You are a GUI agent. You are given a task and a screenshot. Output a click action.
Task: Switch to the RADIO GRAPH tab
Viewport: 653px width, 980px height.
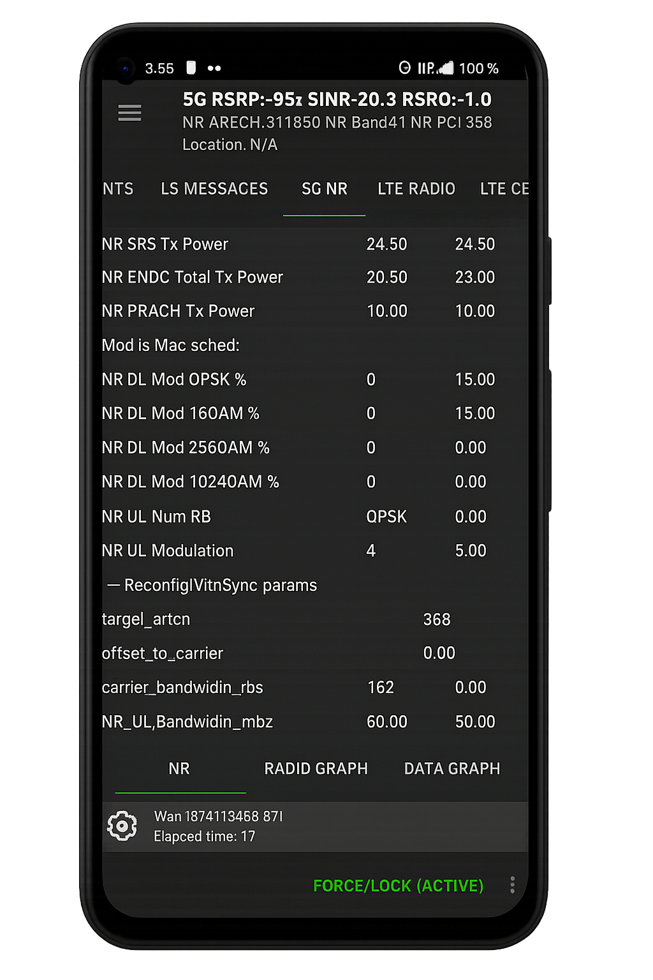click(x=316, y=769)
